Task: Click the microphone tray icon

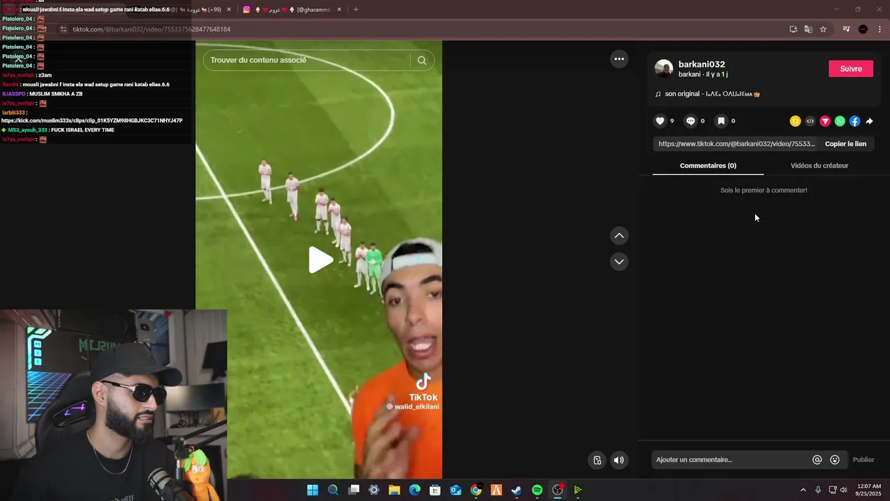Action: pyautogui.click(x=818, y=490)
